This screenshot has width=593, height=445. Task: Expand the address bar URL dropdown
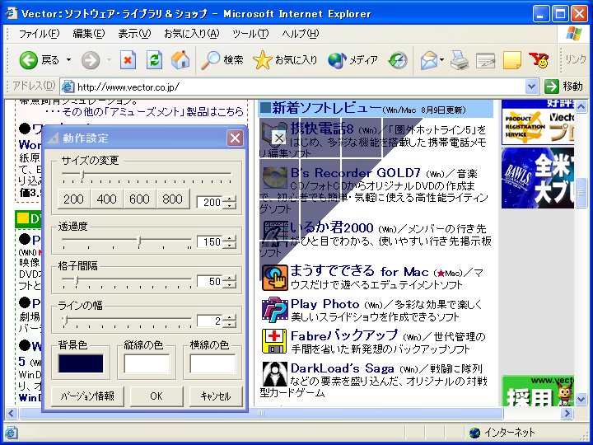[x=531, y=87]
